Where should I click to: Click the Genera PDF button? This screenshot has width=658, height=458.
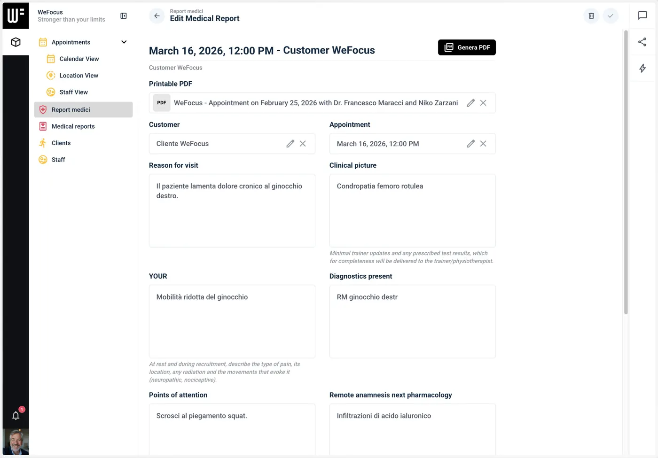[467, 47]
